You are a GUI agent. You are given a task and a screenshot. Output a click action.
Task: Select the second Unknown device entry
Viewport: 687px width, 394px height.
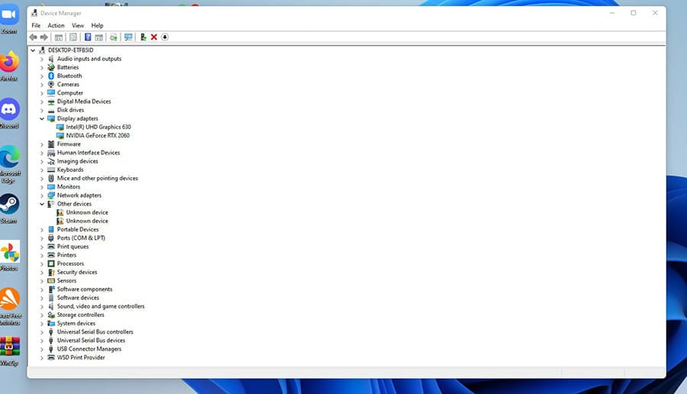[87, 221]
